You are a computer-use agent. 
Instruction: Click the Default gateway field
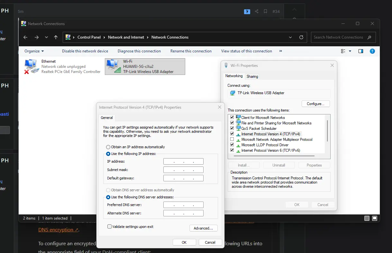click(183, 178)
